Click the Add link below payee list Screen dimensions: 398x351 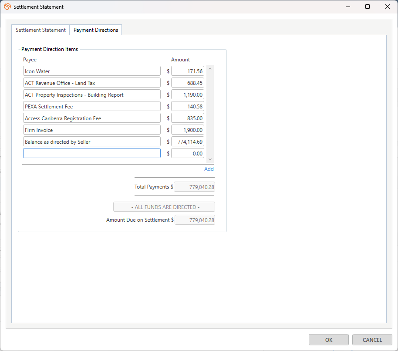[x=209, y=169]
